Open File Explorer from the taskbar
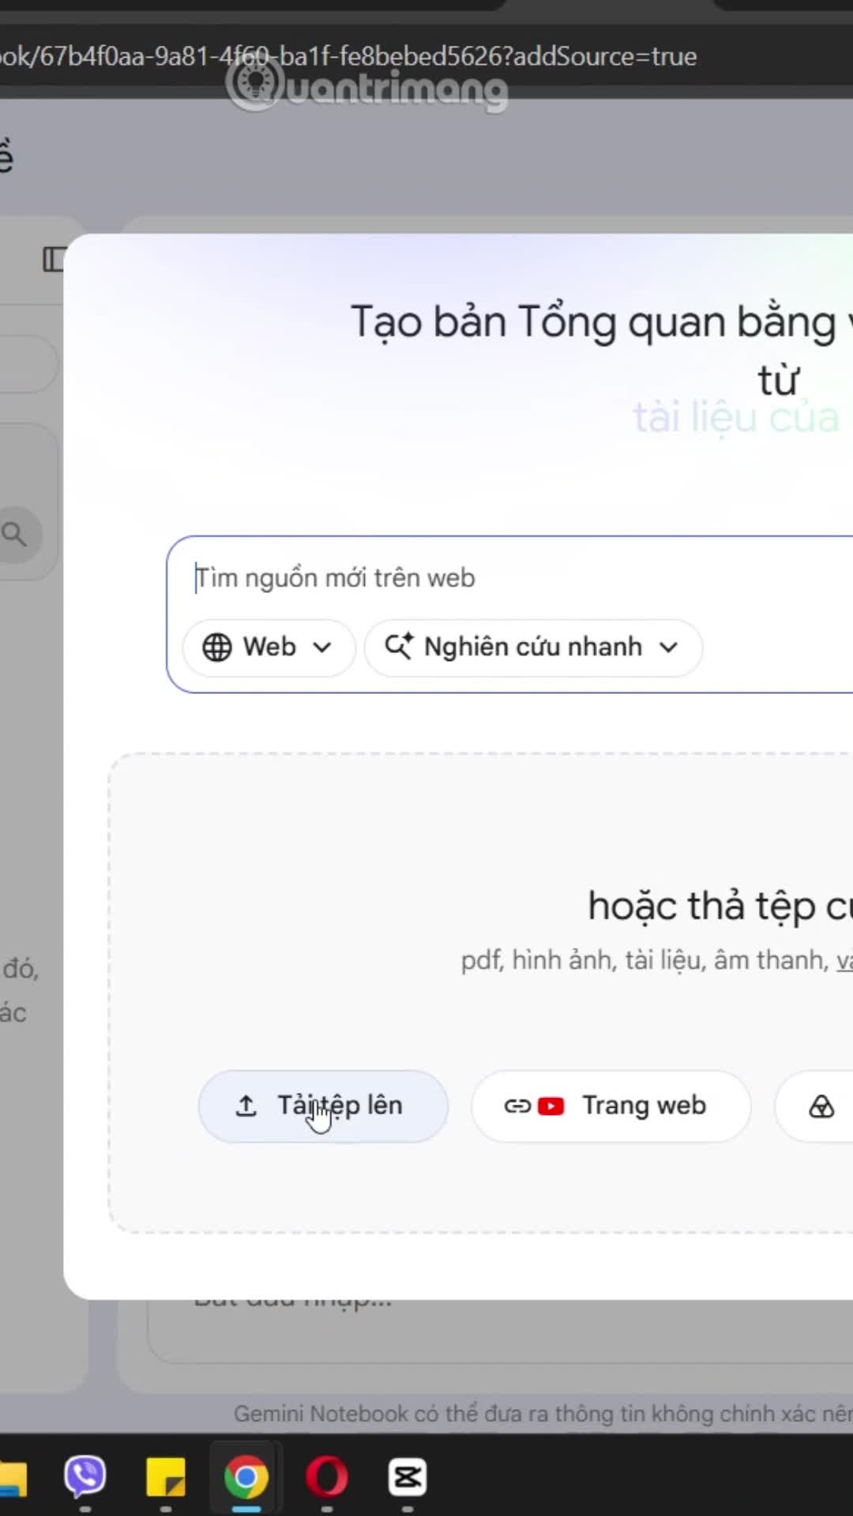Image resolution: width=853 pixels, height=1516 pixels. pyautogui.click(x=13, y=1477)
